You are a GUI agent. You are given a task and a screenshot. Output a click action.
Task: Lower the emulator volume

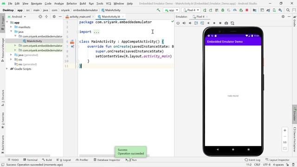click(x=190, y=23)
